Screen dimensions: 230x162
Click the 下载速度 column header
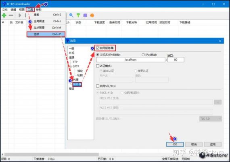point(99,22)
